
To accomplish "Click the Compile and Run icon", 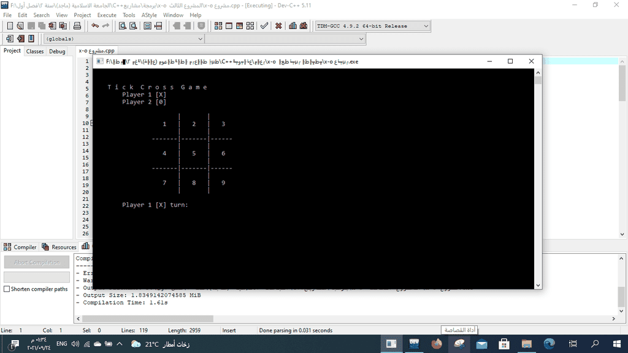I will pos(240,26).
